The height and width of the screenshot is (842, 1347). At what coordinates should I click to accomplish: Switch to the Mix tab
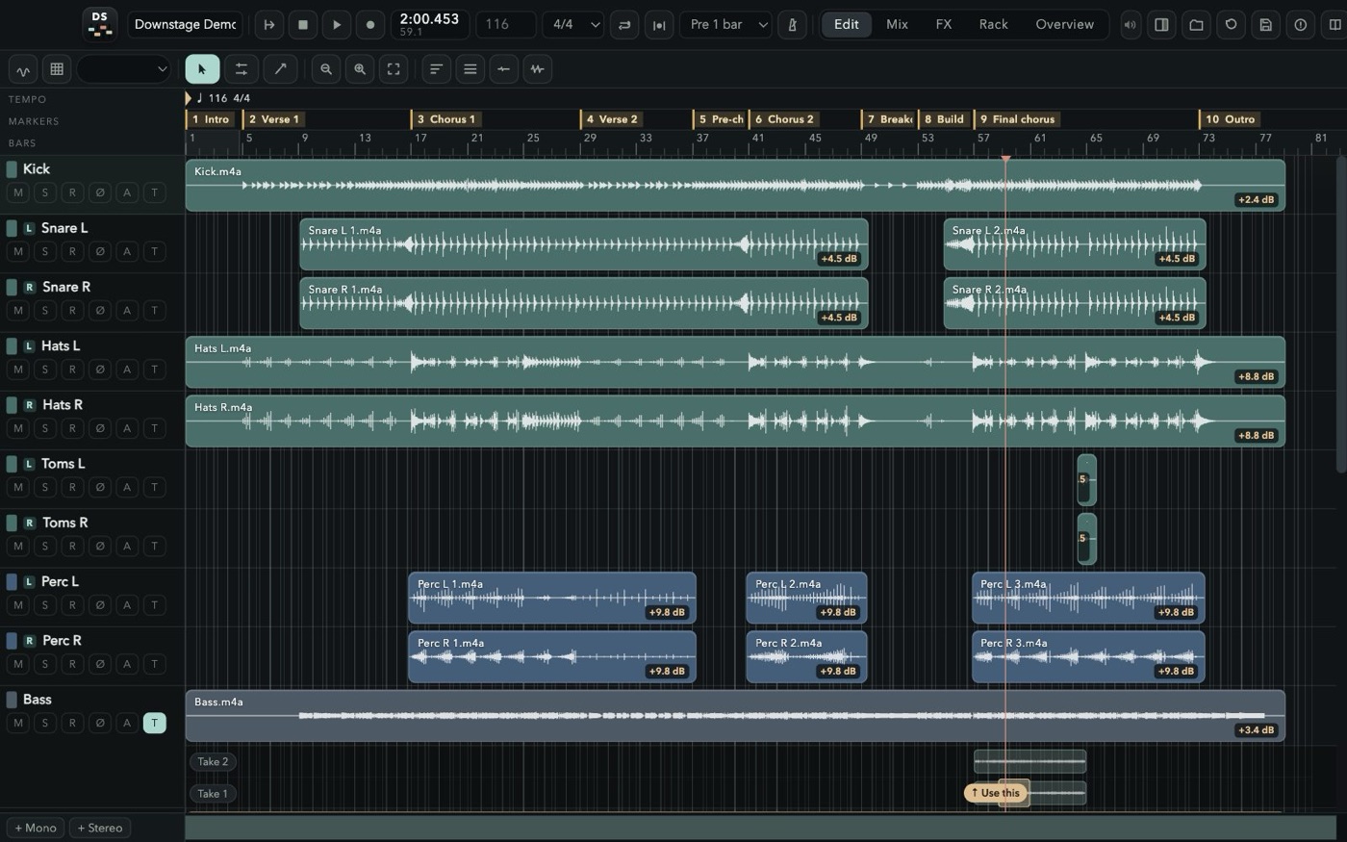pos(897,24)
